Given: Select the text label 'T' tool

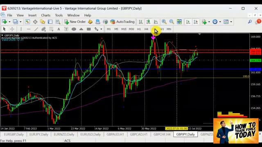Looking at the screenshot, I should pos(66,29).
